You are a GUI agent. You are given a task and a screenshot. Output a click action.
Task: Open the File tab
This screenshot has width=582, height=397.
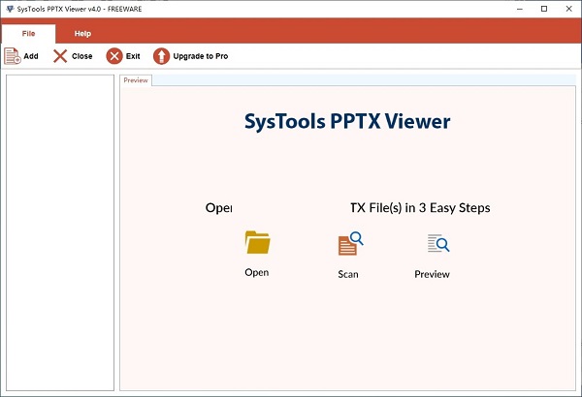[28, 34]
